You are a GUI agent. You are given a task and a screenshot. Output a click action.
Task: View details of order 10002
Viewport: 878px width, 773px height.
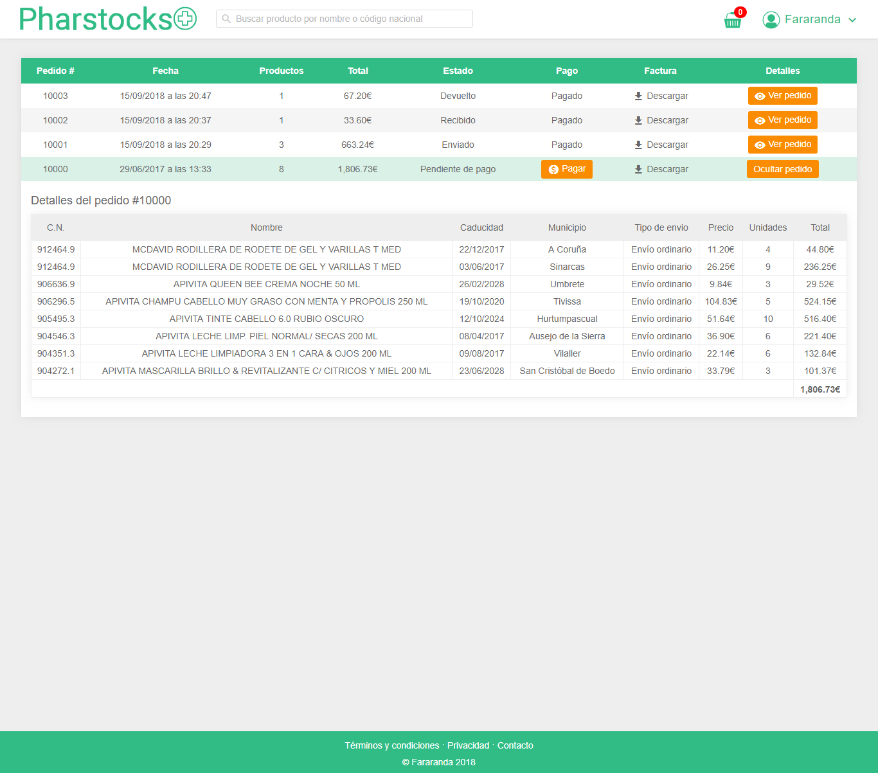point(782,120)
